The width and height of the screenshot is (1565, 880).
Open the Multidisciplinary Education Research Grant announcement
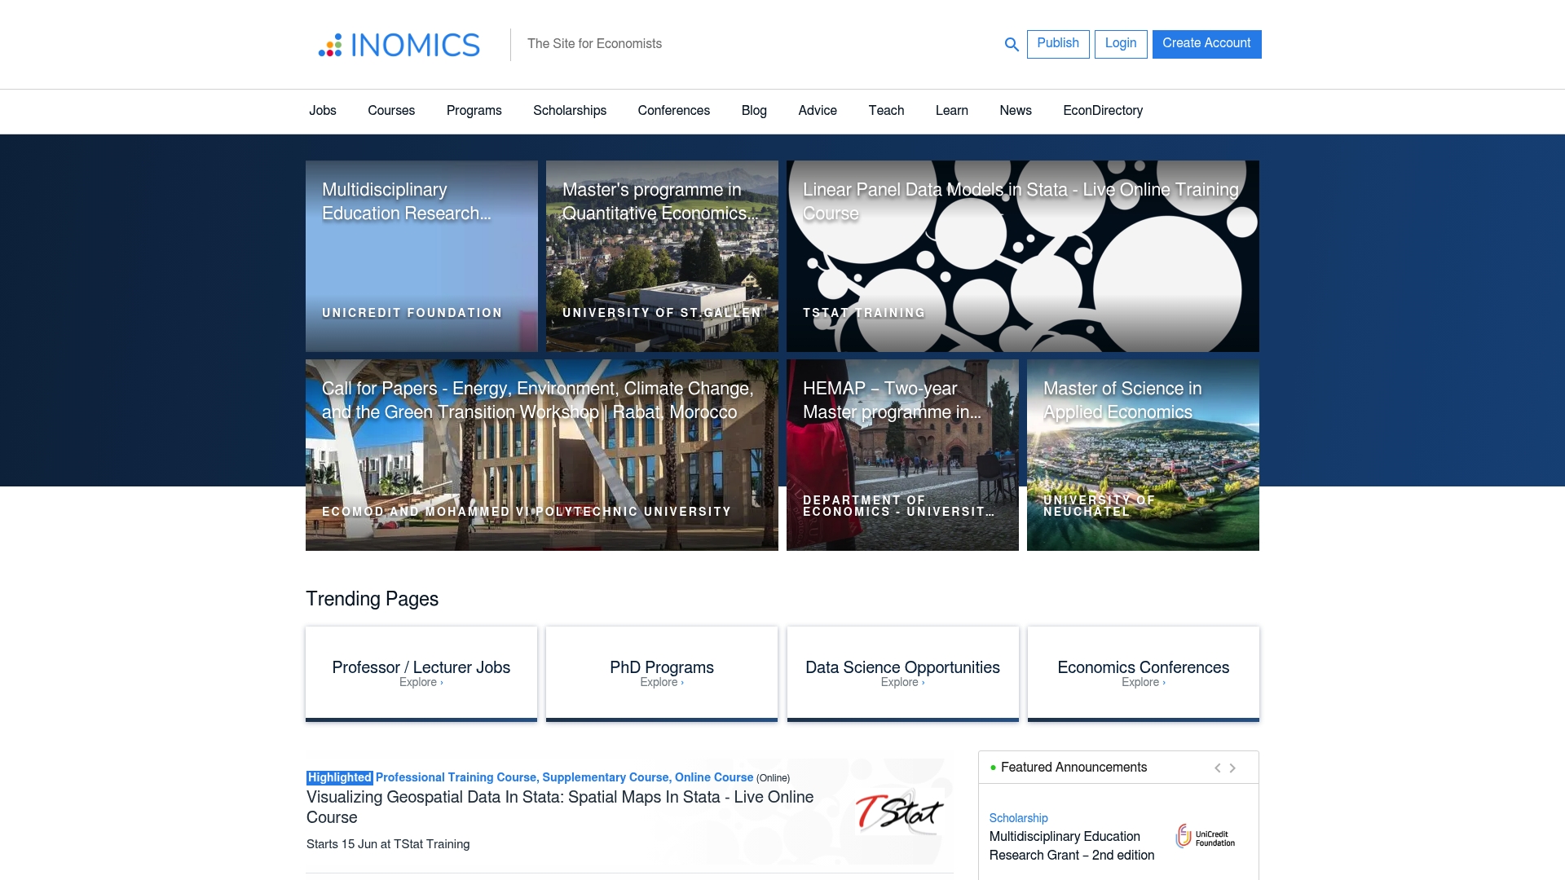(1072, 846)
